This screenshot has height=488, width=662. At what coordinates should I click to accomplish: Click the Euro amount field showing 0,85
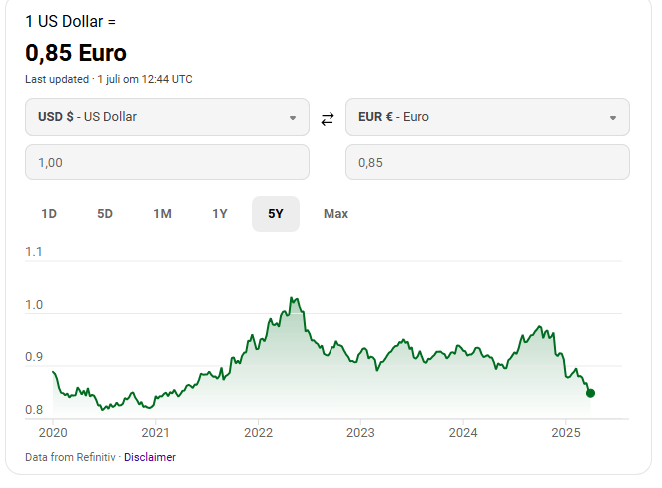[x=487, y=162]
